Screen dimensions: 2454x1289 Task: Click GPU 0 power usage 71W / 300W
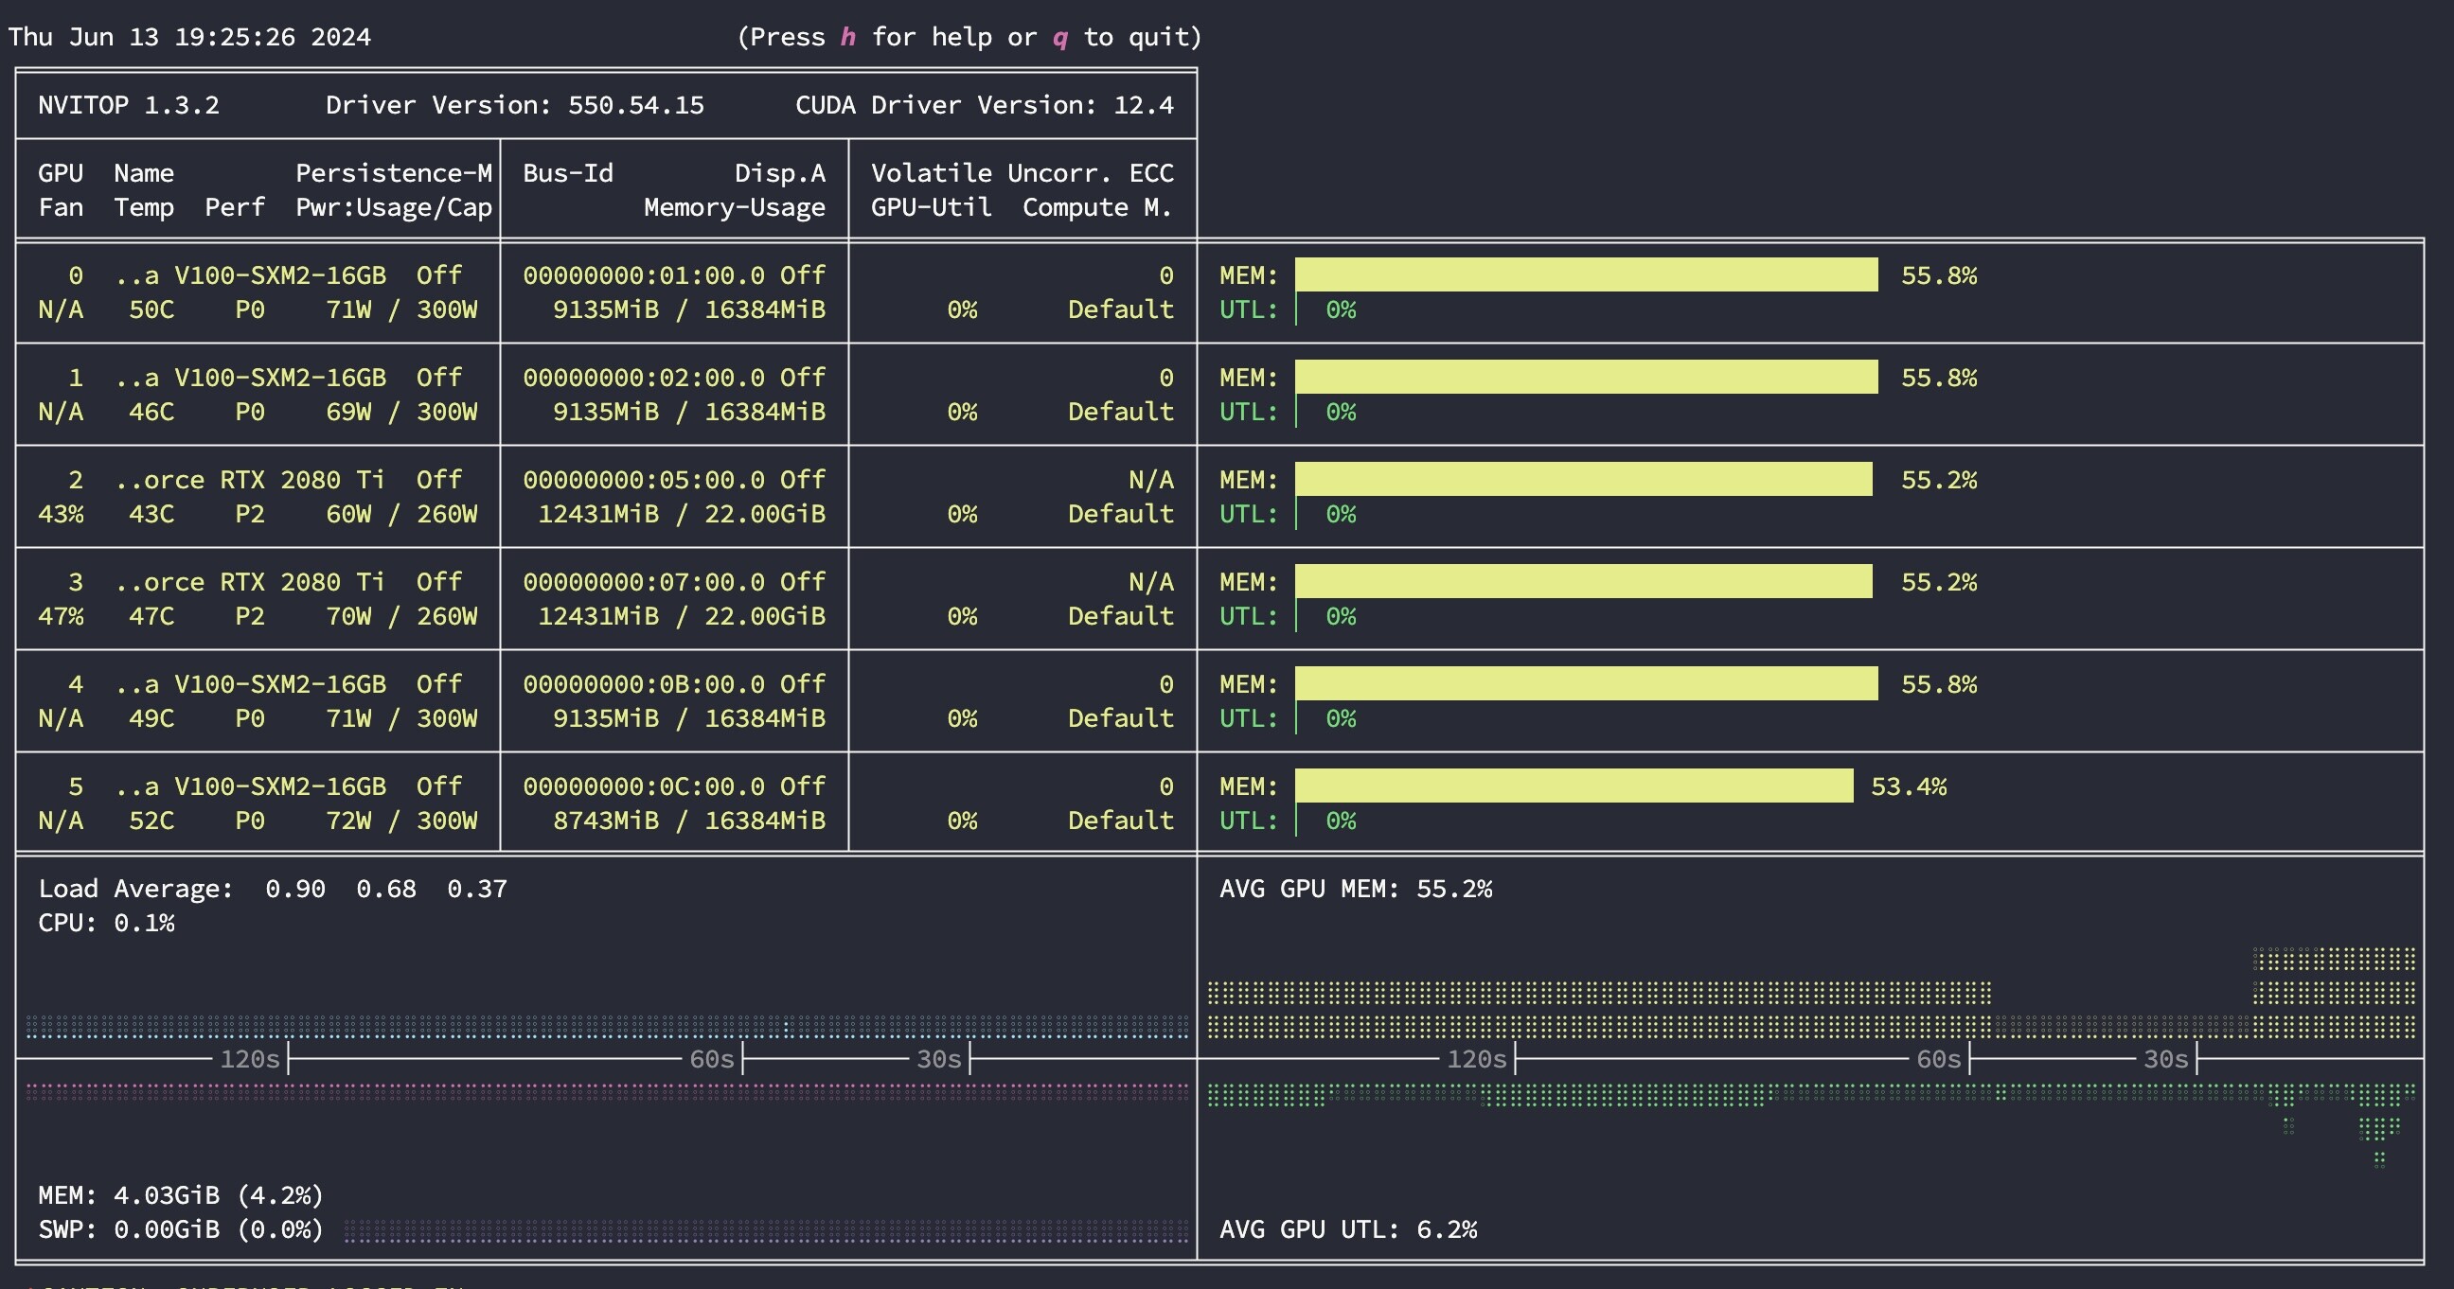(401, 309)
